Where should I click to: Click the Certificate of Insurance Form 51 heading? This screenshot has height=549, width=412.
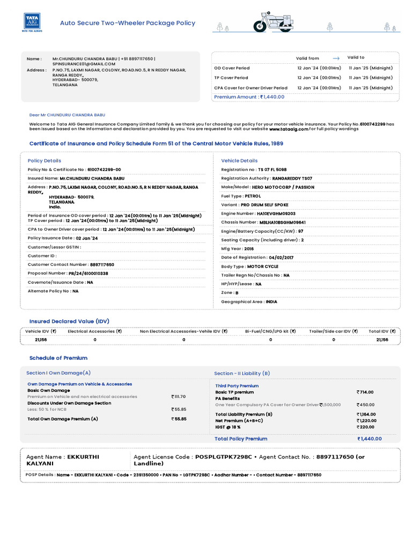coord(156,144)
